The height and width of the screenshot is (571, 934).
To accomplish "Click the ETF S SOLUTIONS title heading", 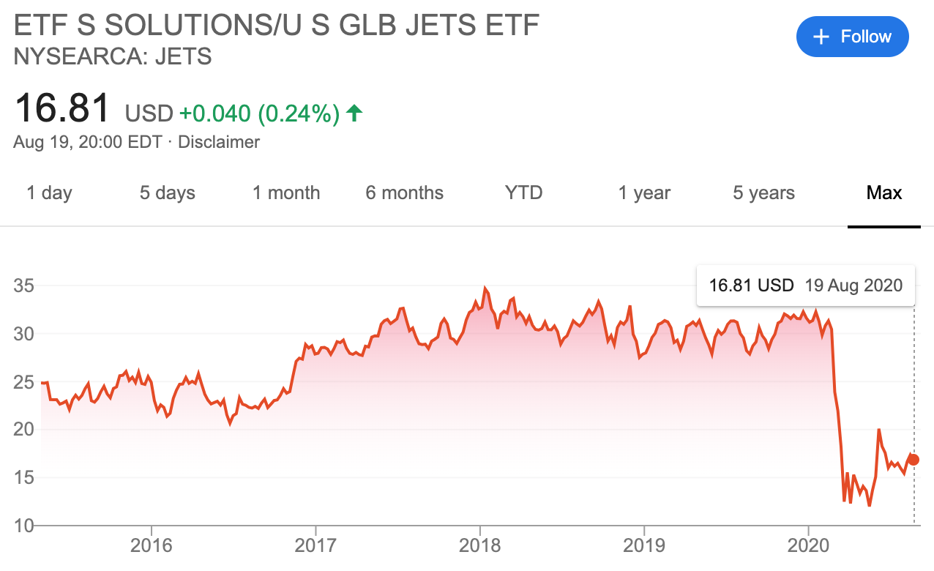I will pos(277,26).
